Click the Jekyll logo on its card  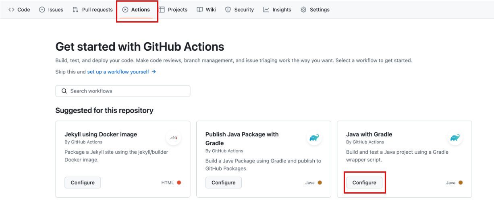(174, 138)
